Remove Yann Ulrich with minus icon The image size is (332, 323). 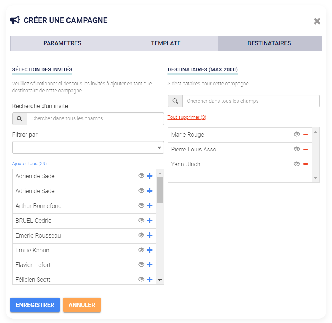tap(306, 164)
